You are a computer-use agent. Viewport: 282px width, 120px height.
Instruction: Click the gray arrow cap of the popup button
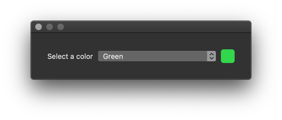(211, 56)
